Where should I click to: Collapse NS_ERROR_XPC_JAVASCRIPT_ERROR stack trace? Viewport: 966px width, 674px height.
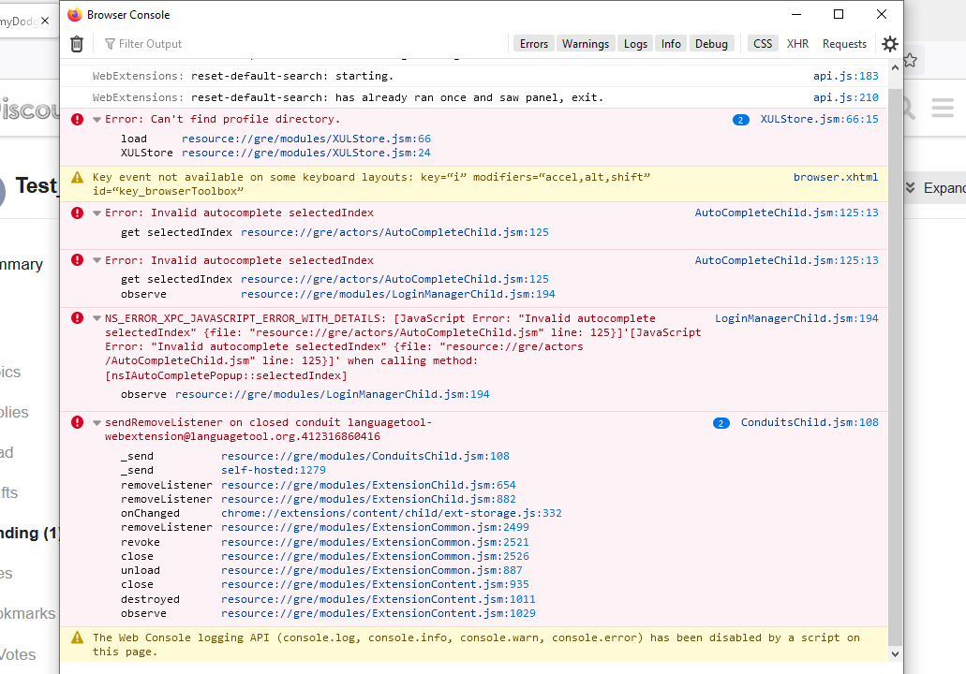tap(97, 319)
